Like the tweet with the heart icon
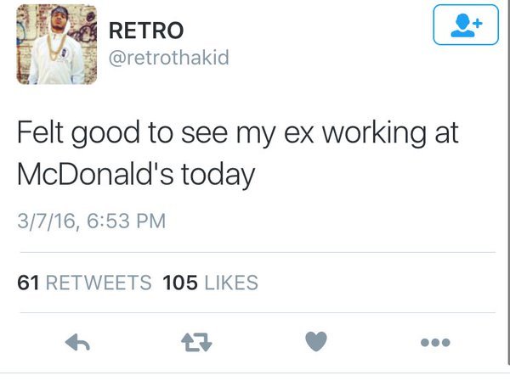Viewport: 510px width, 381px height. (x=316, y=342)
